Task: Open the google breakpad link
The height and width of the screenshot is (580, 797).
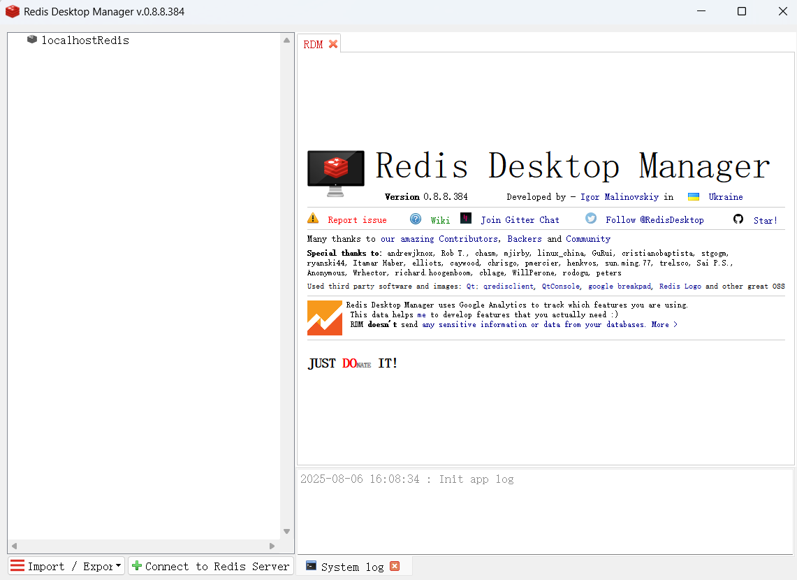Action: (620, 287)
